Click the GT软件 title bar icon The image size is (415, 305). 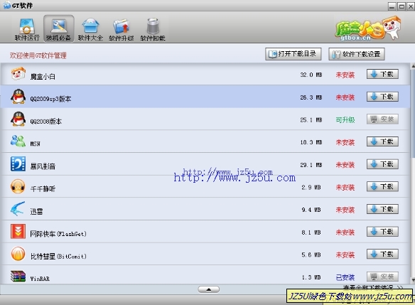pyautogui.click(x=7, y=5)
